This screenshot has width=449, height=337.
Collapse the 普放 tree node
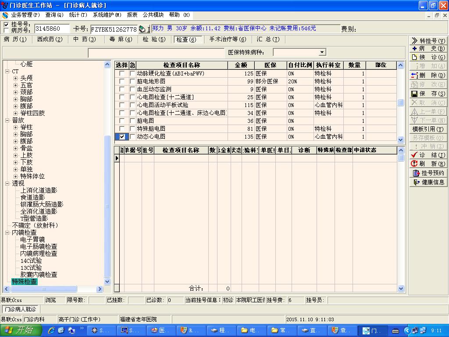7,120
